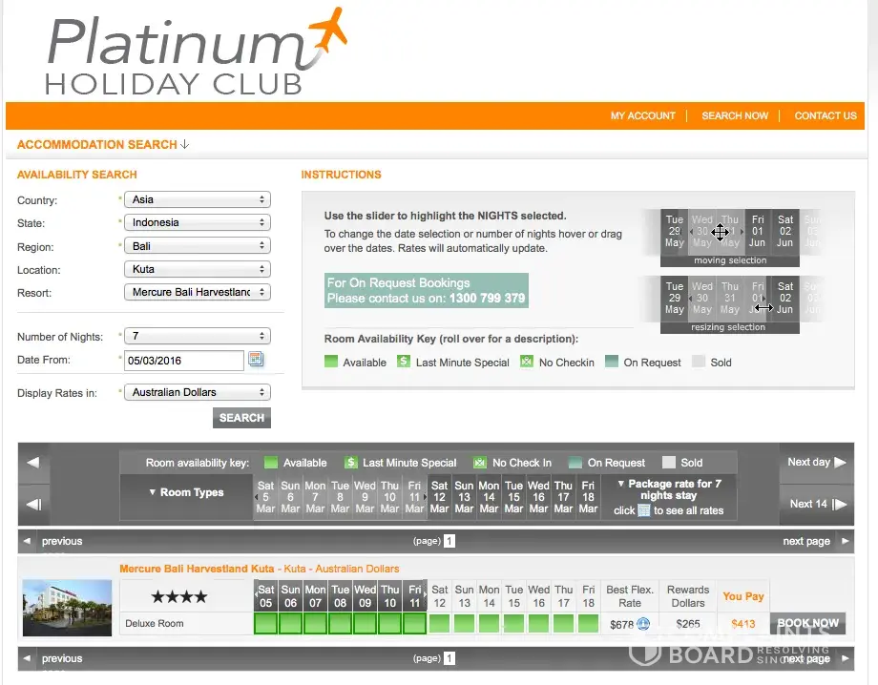Open CONTACT US in the orange menu bar

point(826,115)
